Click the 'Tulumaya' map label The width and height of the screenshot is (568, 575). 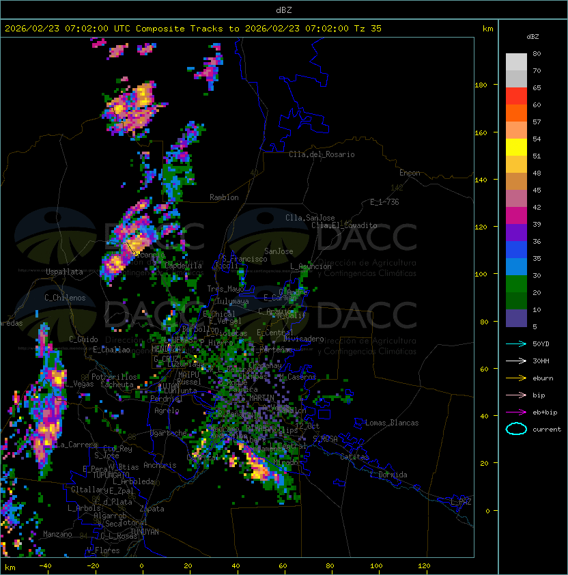233,301
